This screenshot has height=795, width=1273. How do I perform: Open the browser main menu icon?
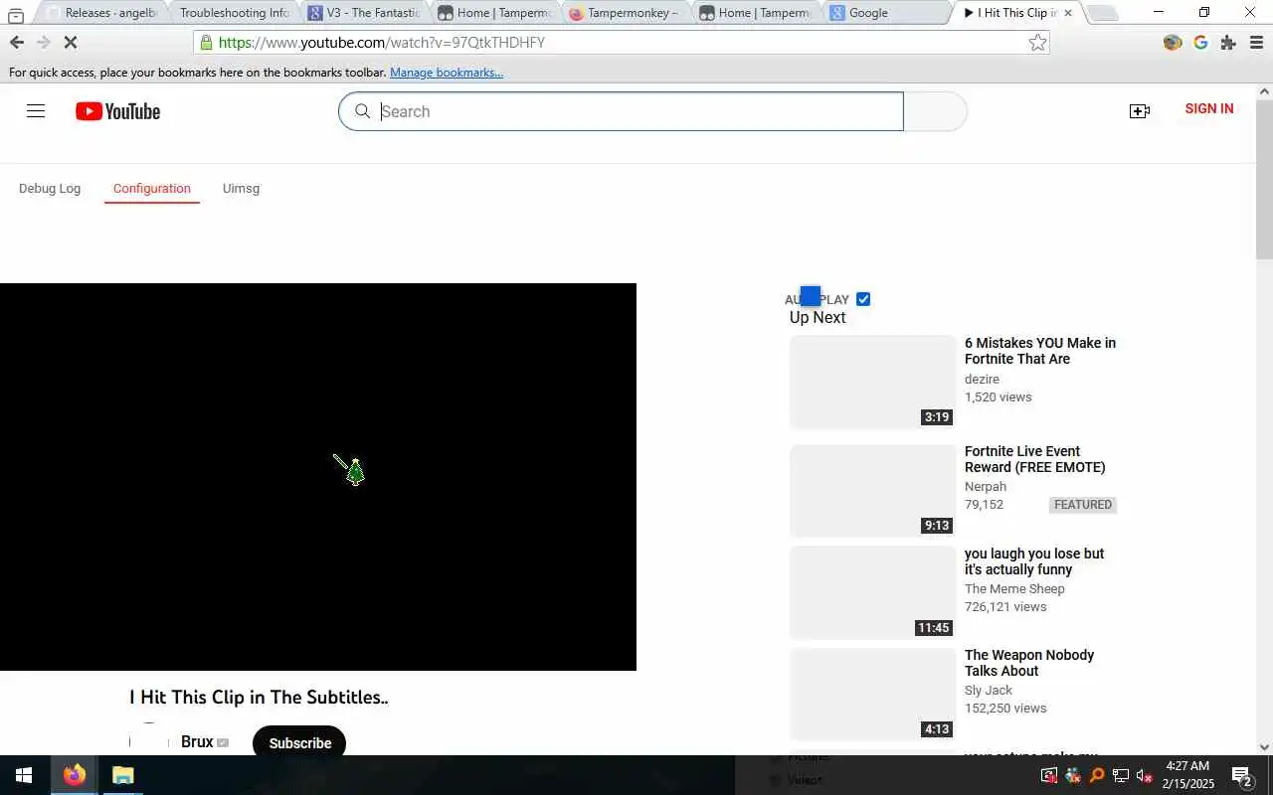1256,42
